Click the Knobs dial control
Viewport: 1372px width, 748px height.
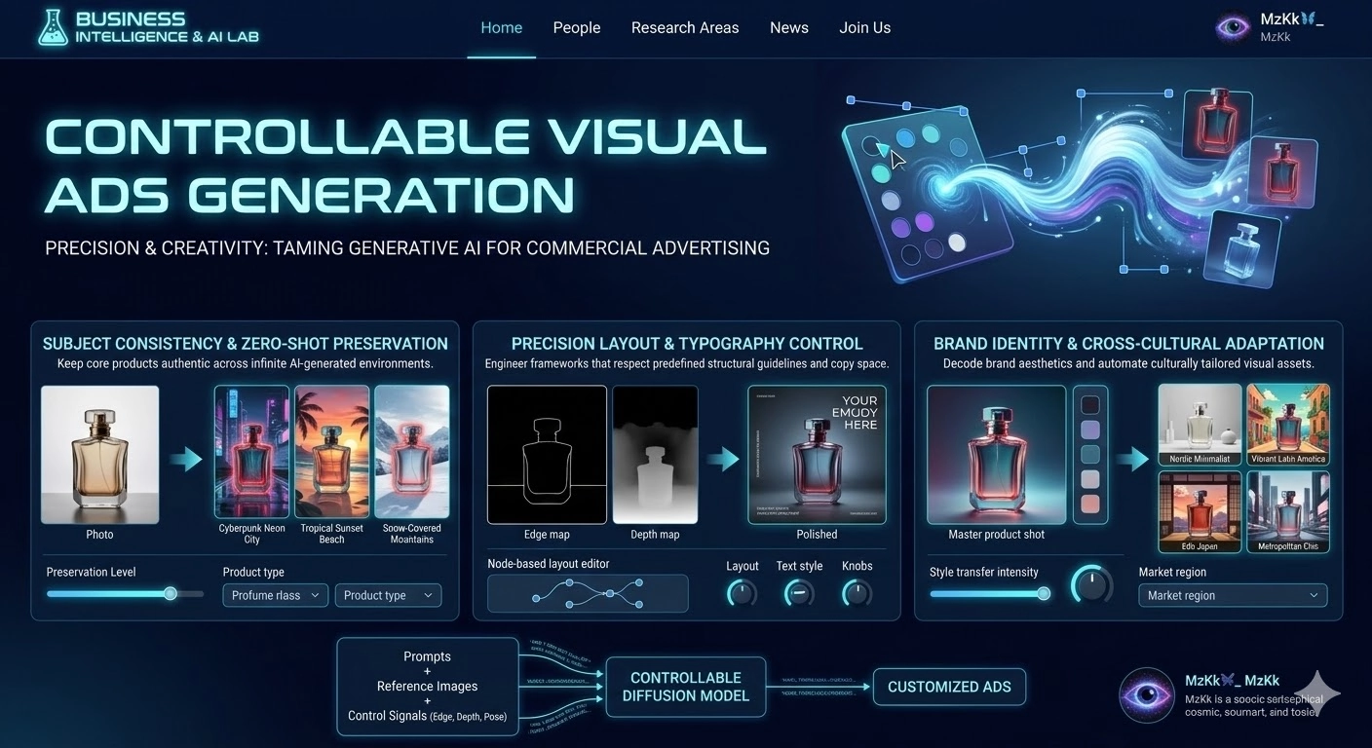pyautogui.click(x=857, y=593)
